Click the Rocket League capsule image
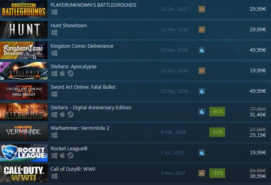This screenshot has height=185, width=271. point(24,153)
